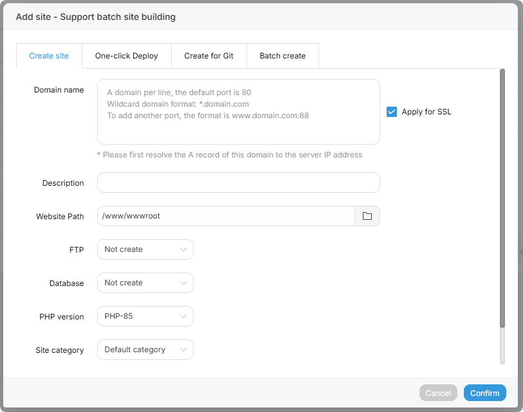Open folder browser for Website Path
Screen dimensions: 523x412
click(367, 216)
